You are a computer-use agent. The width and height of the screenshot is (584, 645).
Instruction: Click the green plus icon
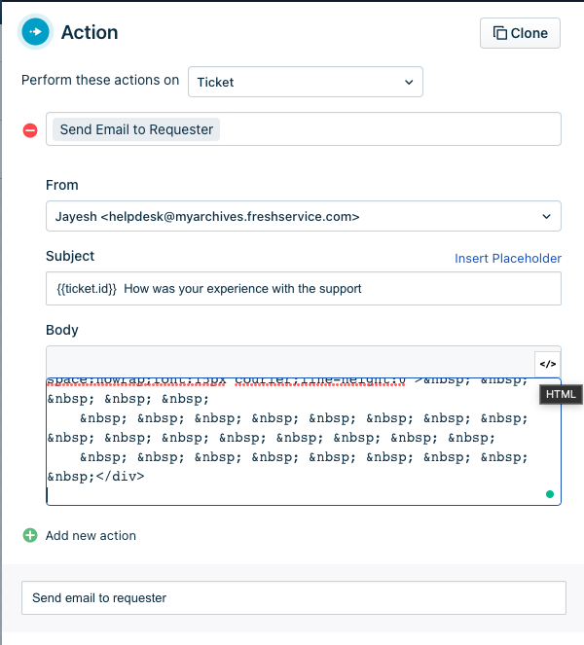(x=30, y=535)
